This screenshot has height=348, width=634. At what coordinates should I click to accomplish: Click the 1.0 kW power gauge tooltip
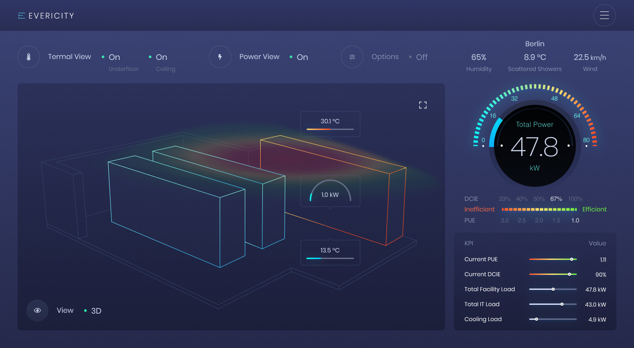[x=330, y=191]
